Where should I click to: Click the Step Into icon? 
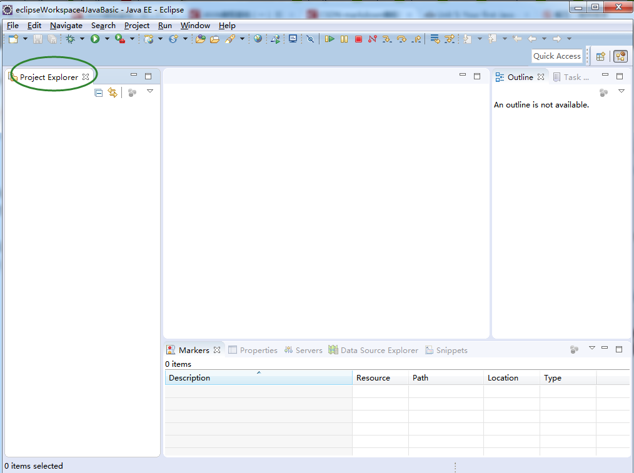(387, 39)
